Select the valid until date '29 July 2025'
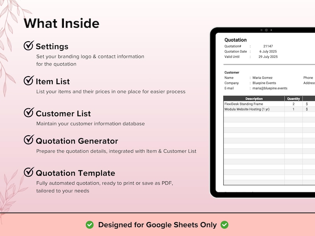 (x=268, y=57)
